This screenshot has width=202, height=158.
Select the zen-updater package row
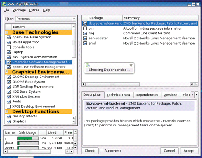pyautogui.click(x=140, y=38)
